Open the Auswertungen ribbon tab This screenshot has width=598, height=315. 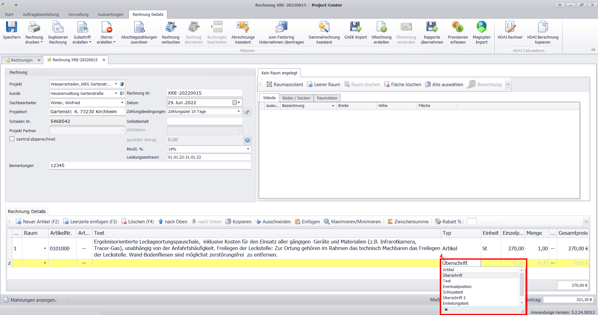click(110, 15)
